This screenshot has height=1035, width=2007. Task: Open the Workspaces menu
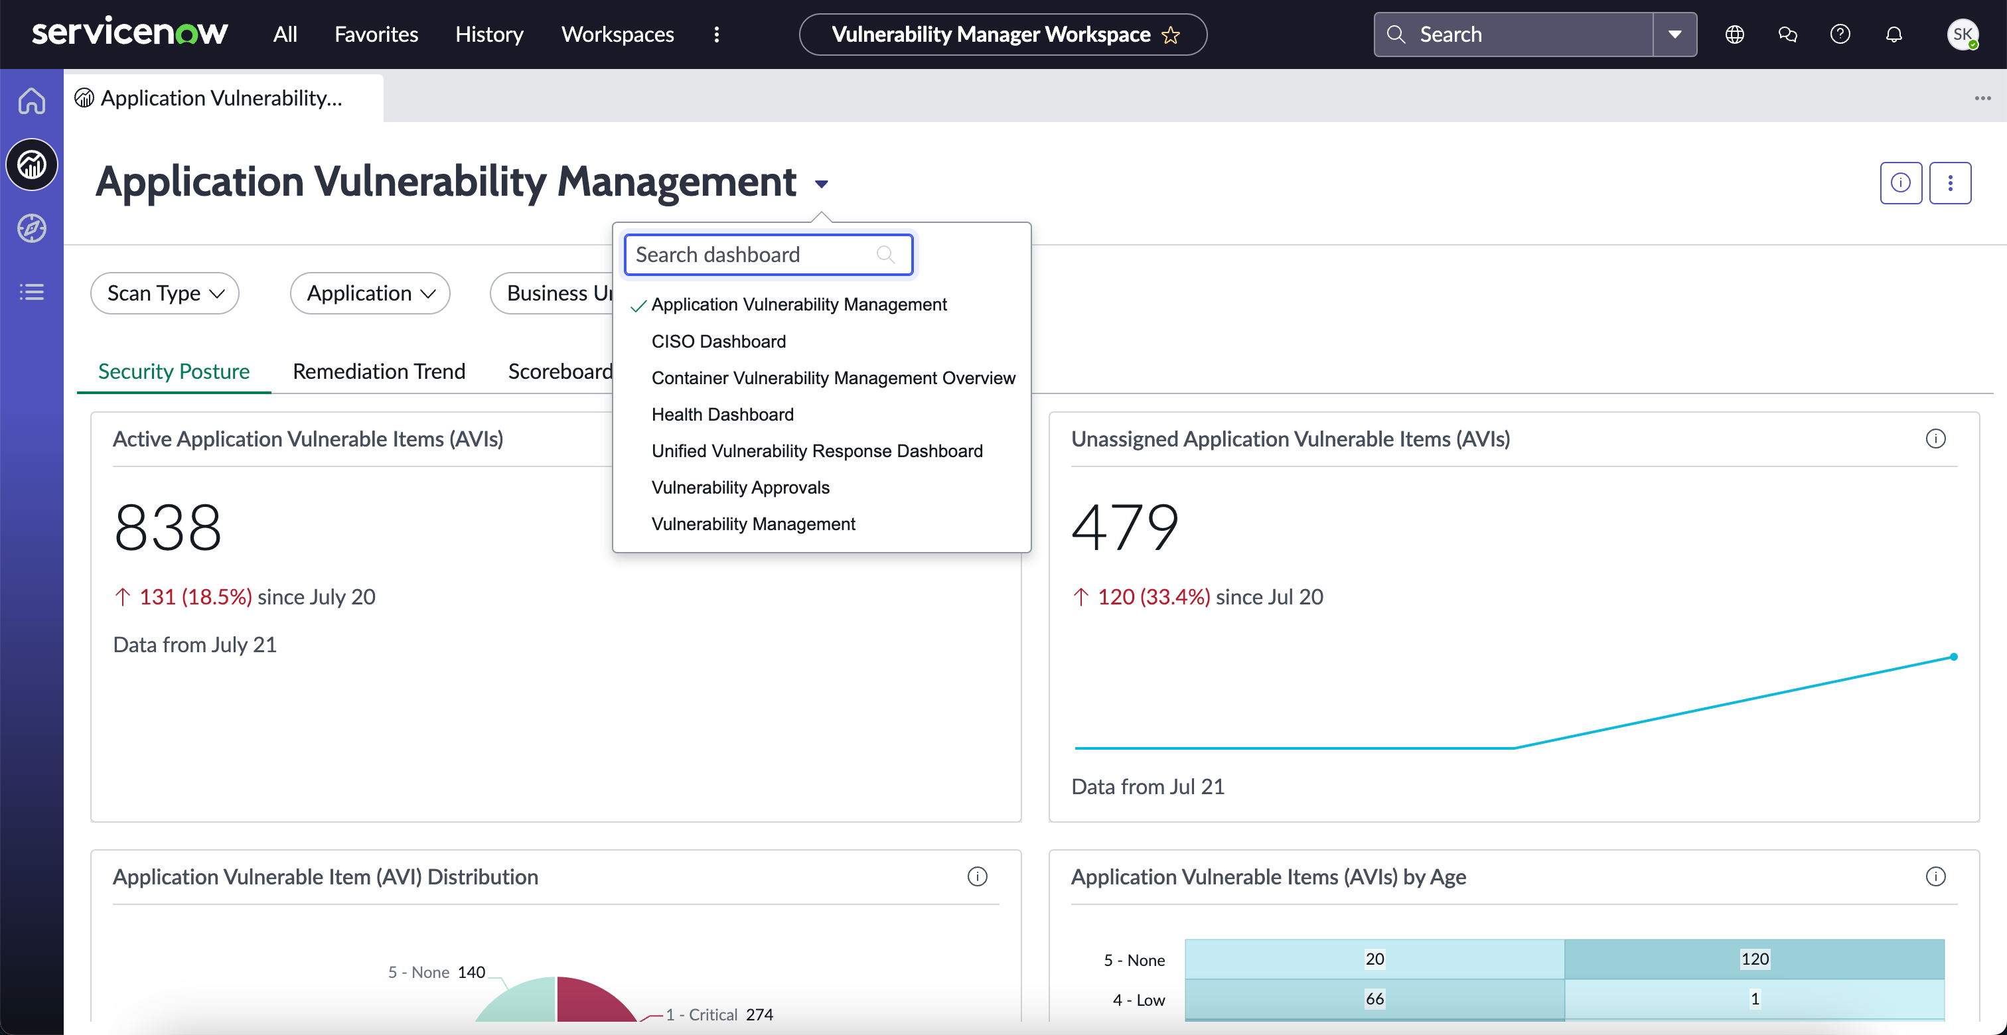[618, 34]
